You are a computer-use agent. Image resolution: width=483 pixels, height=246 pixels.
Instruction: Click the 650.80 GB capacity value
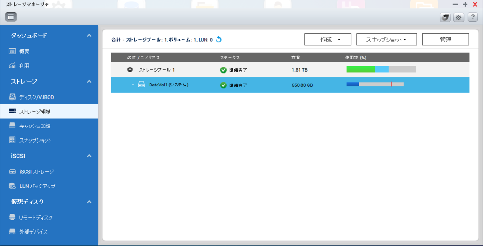302,85
